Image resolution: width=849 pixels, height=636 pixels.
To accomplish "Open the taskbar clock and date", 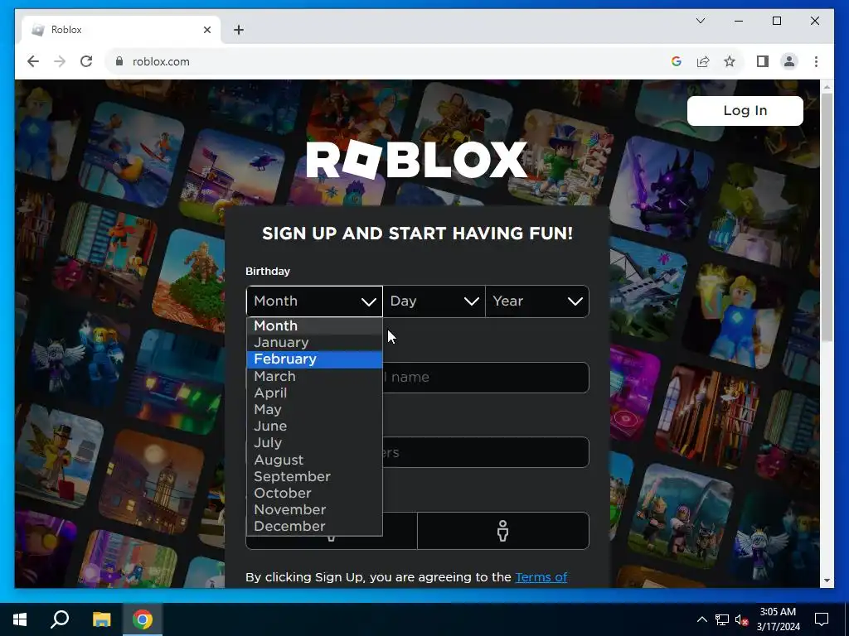I will 778,619.
